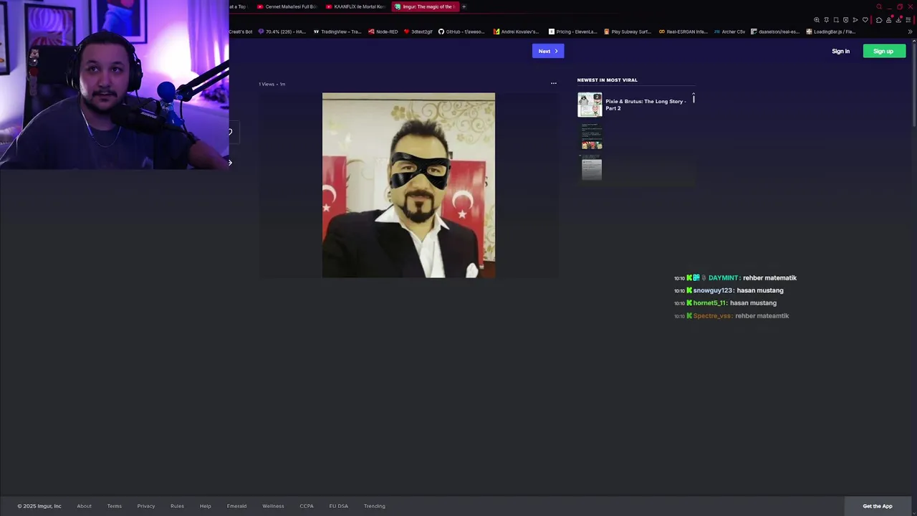Open the TradingView bookmark
The width and height of the screenshot is (917, 516).
click(x=337, y=32)
